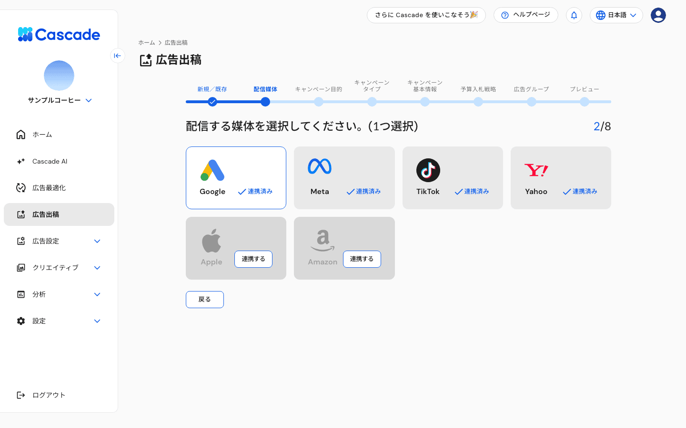Click the サンプルコーヒー account avatar
Screen dimensions: 686x428
[x=59, y=76]
